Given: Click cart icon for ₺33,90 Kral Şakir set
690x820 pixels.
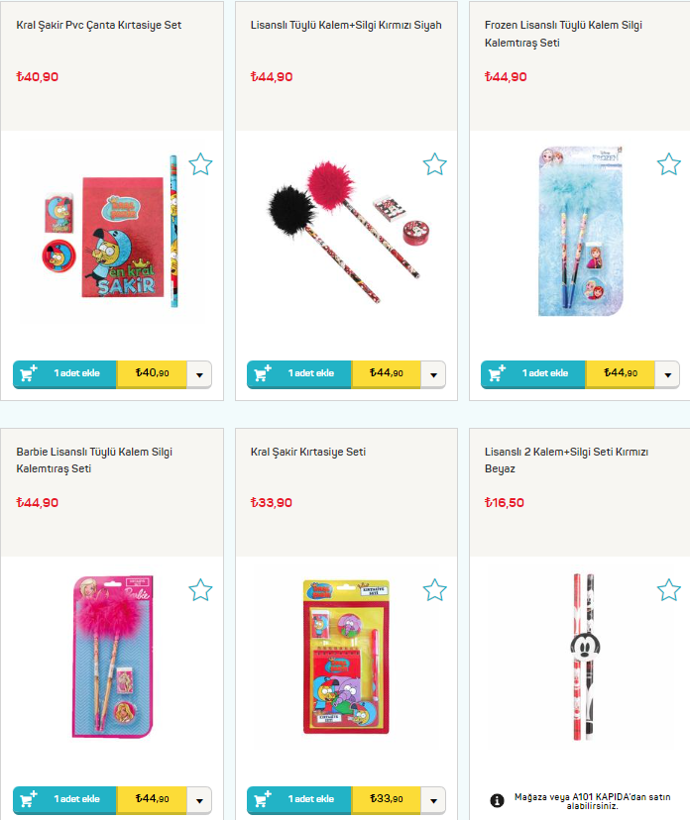Looking at the screenshot, I should pos(263,799).
